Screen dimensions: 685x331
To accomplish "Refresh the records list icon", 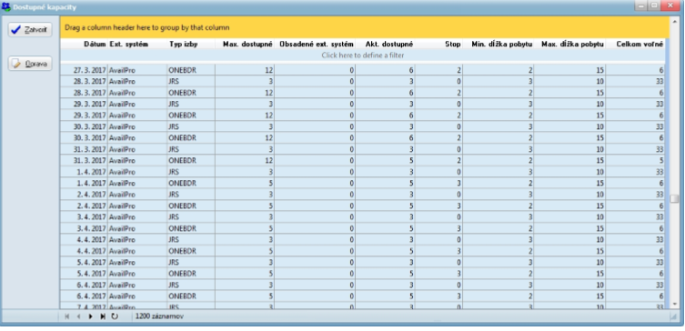I will [115, 316].
